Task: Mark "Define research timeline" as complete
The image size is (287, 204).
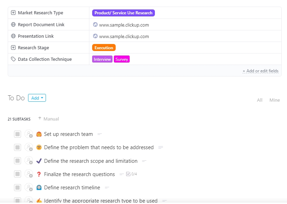Action: tap(18, 188)
